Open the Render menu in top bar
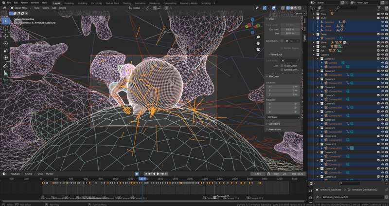 pos(24,3)
